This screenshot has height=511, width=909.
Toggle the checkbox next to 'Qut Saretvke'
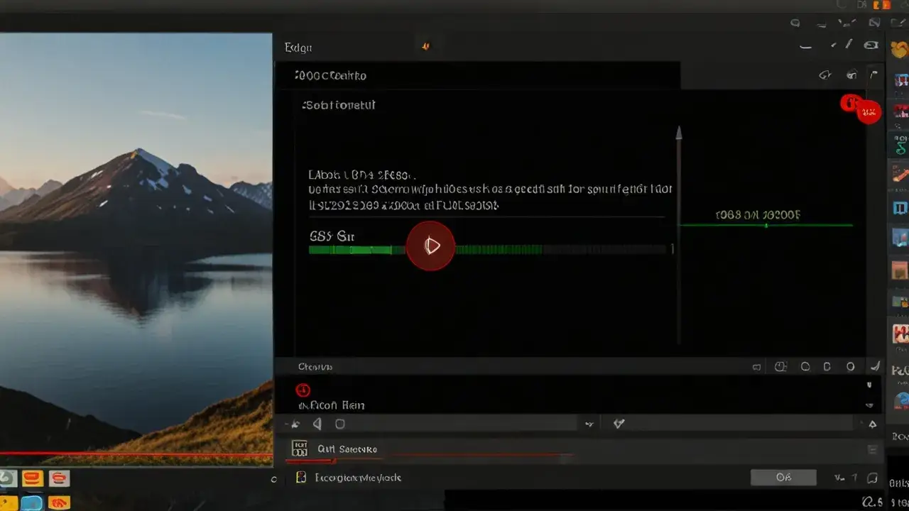[x=298, y=448]
